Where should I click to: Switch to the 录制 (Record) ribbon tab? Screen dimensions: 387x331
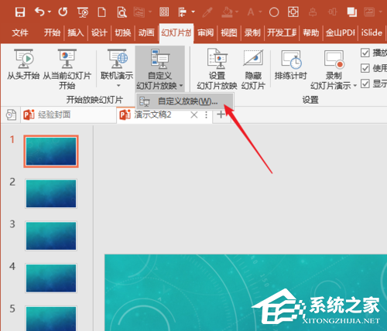[252, 32]
